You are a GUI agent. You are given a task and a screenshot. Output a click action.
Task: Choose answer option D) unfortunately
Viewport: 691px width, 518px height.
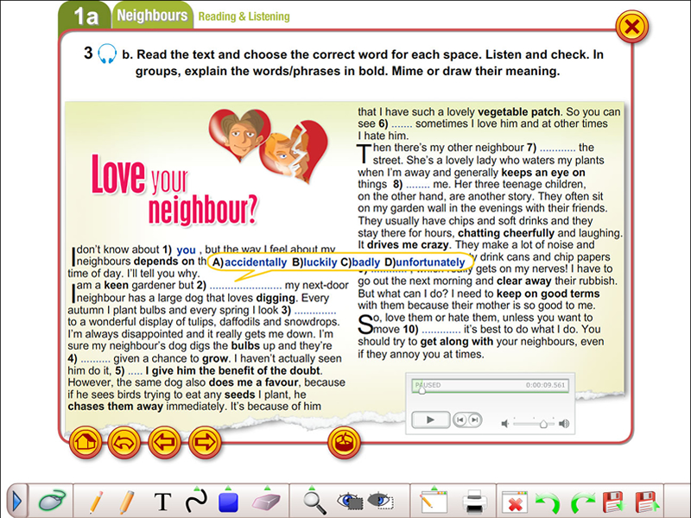coord(424,262)
